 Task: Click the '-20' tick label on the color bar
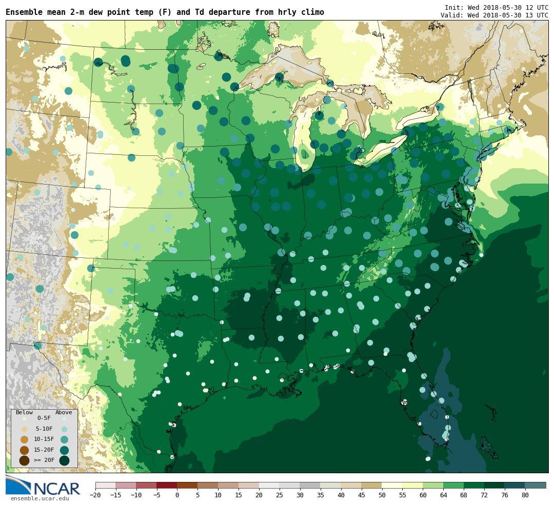pos(95,495)
